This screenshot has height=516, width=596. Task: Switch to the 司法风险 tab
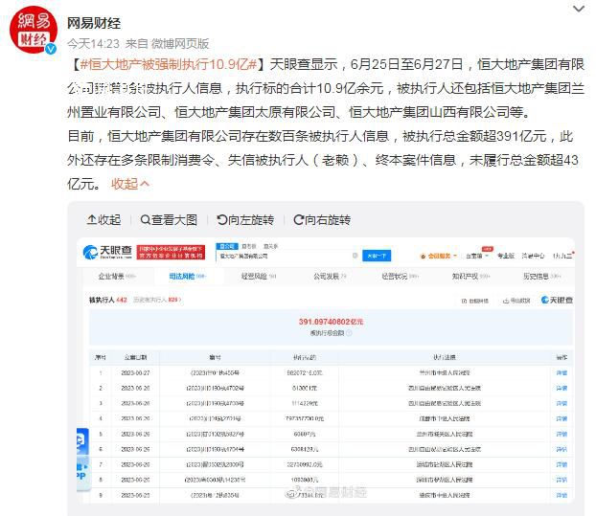tap(187, 276)
